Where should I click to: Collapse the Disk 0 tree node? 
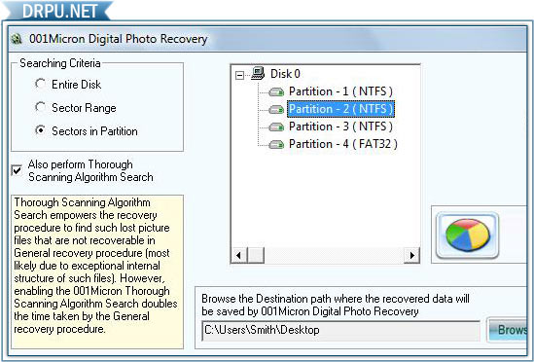(239, 75)
